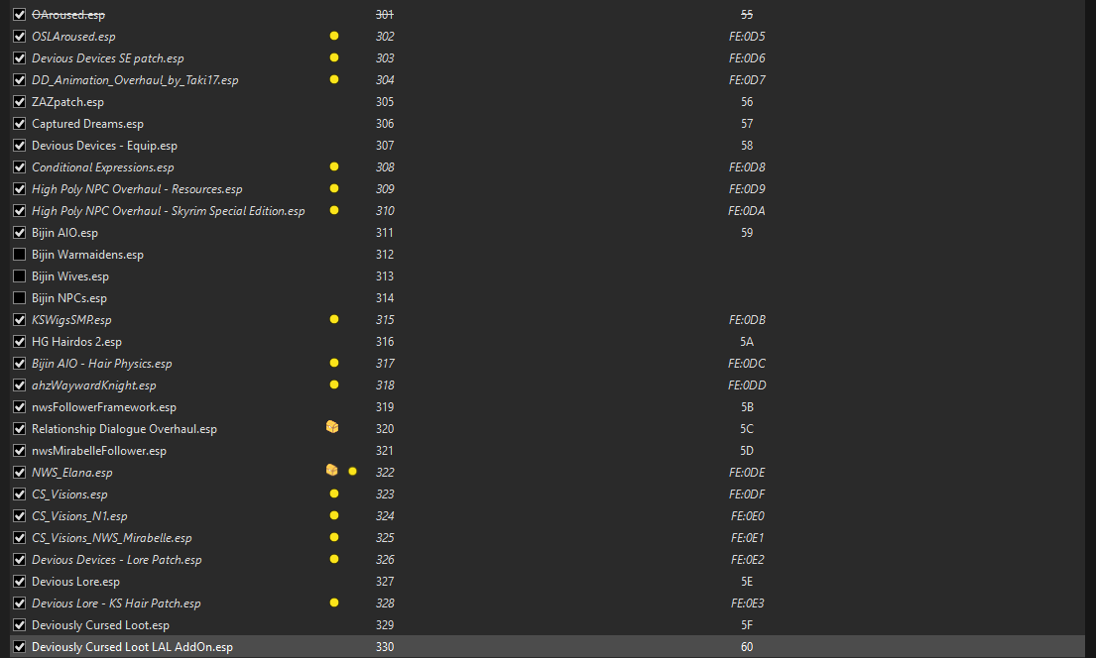
Task: Select nwsMirabelleFollower.esp plugin name
Action: (x=99, y=451)
